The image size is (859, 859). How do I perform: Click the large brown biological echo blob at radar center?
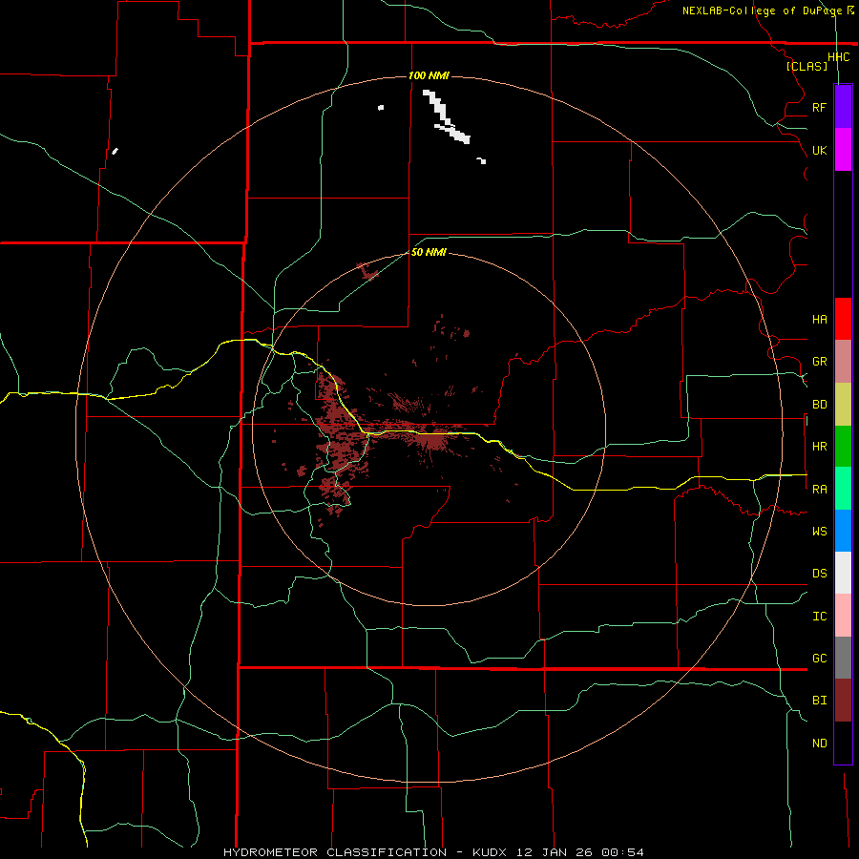[x=432, y=439]
